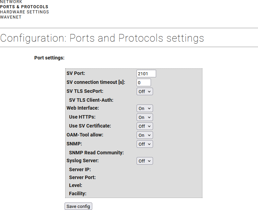Click the Port settings heading
This screenshot has width=258, height=210.
[x=49, y=58]
